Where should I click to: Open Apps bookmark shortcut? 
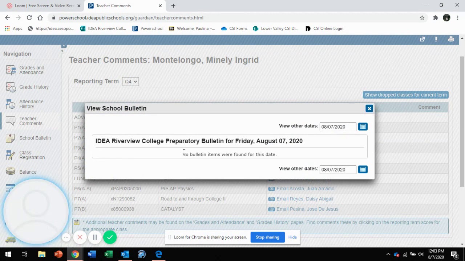(x=13, y=28)
